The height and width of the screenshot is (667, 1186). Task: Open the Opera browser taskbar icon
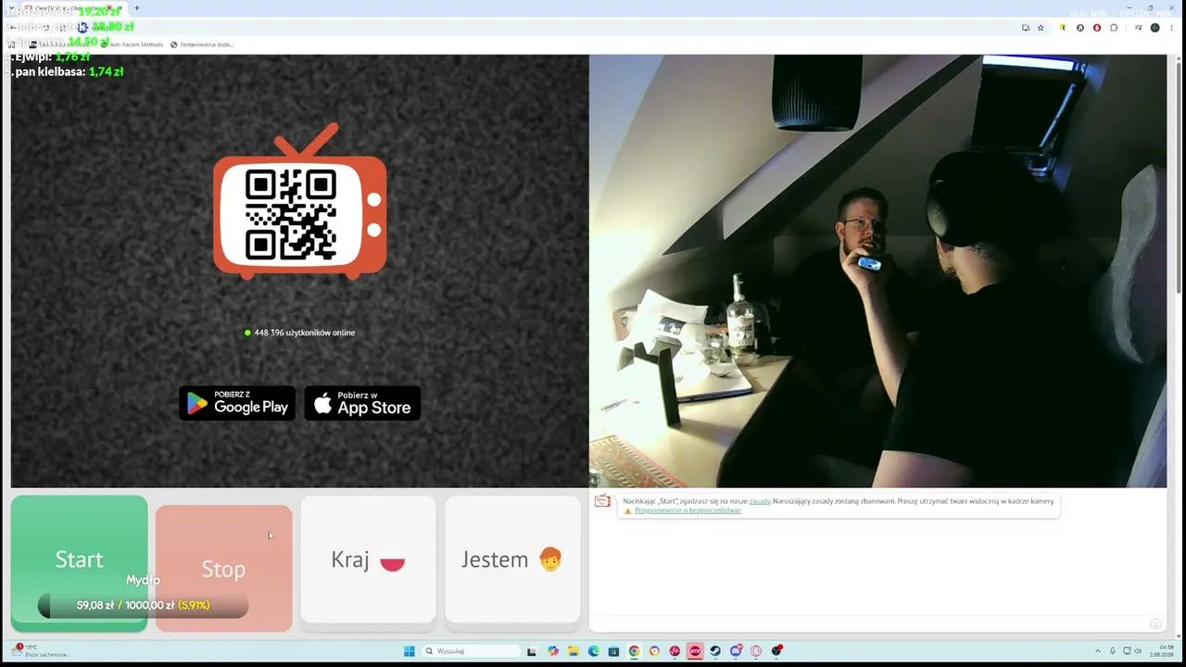756,651
